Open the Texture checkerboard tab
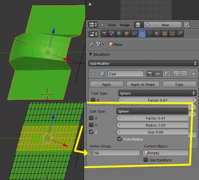 pyautogui.click(x=165, y=33)
